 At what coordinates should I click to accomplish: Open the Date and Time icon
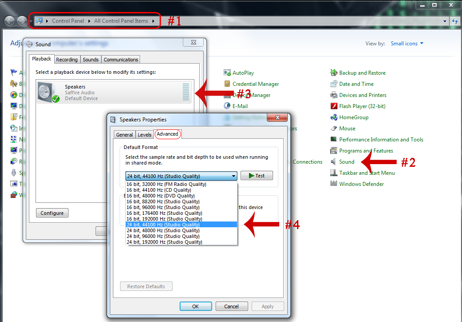[x=333, y=84]
